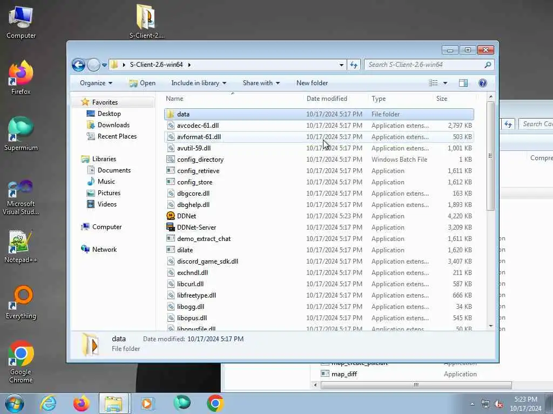Click the taskbar clock showing 5:23 PM

click(525, 404)
